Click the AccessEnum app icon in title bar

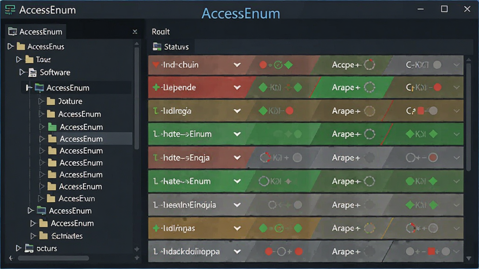coord(10,10)
